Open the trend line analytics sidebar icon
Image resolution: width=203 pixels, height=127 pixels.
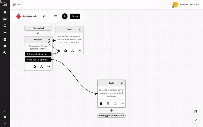5,33
